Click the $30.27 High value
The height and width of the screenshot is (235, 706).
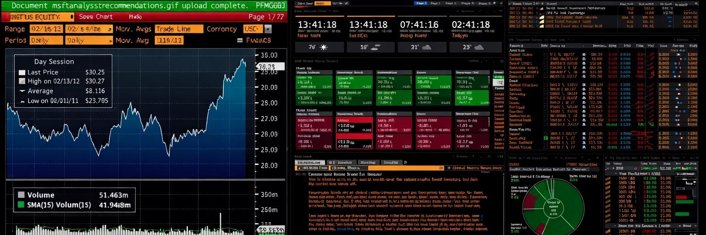click(95, 81)
